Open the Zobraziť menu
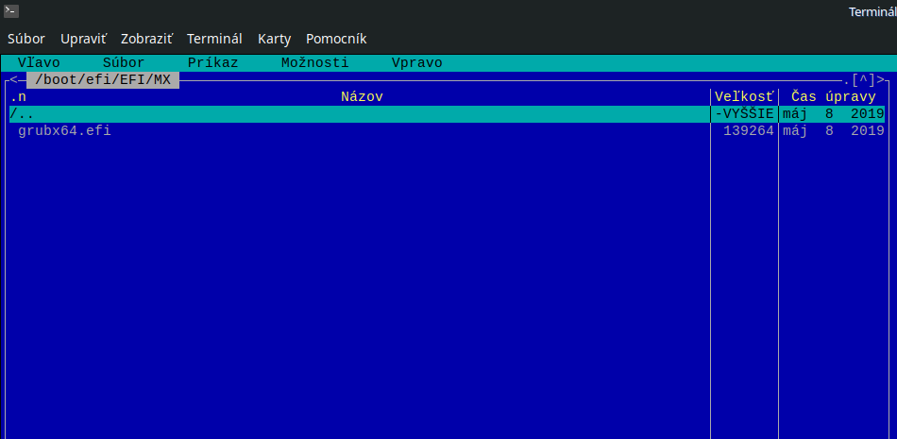 coord(146,39)
